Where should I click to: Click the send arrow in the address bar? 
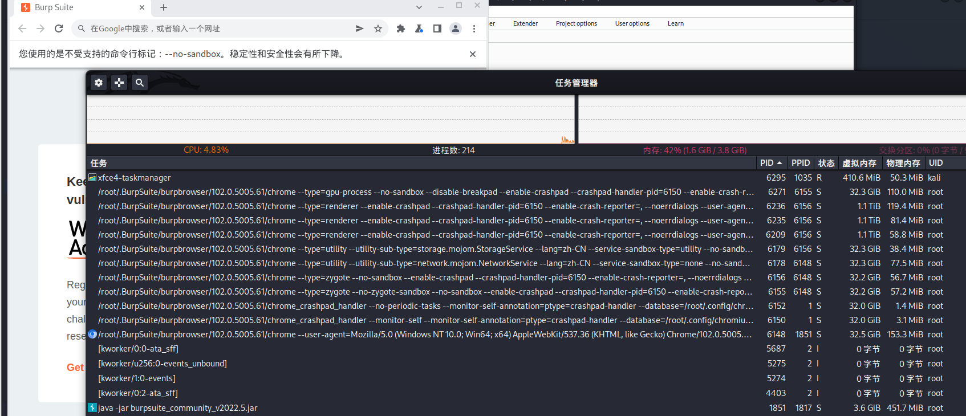coord(359,28)
